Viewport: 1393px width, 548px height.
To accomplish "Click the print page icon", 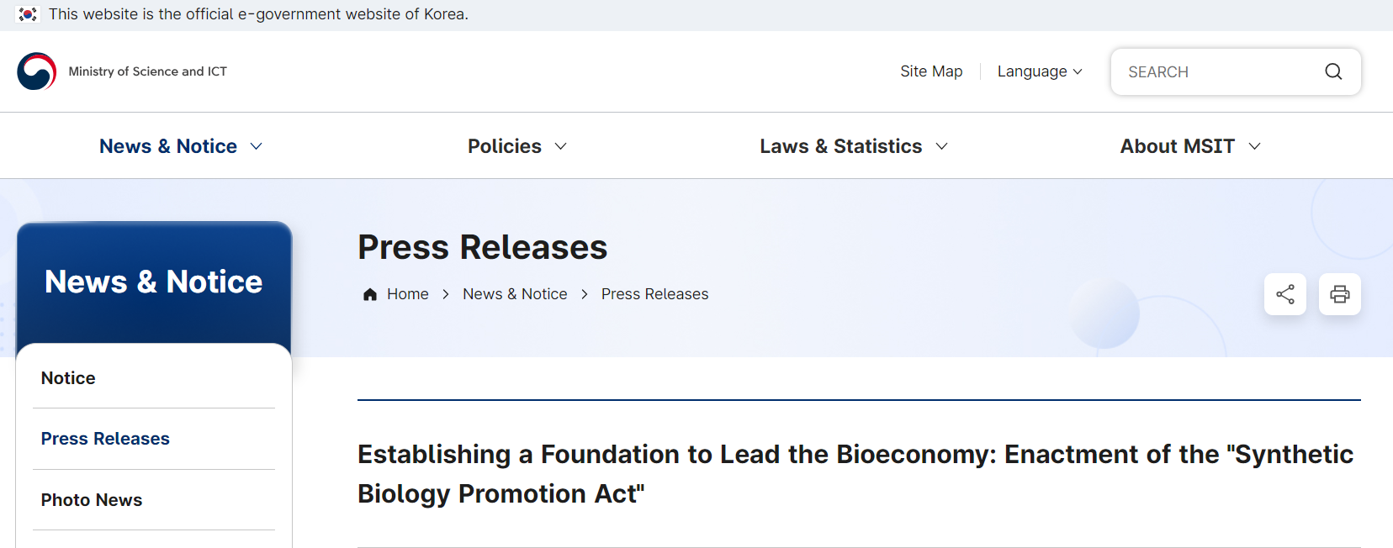I will click(1339, 294).
